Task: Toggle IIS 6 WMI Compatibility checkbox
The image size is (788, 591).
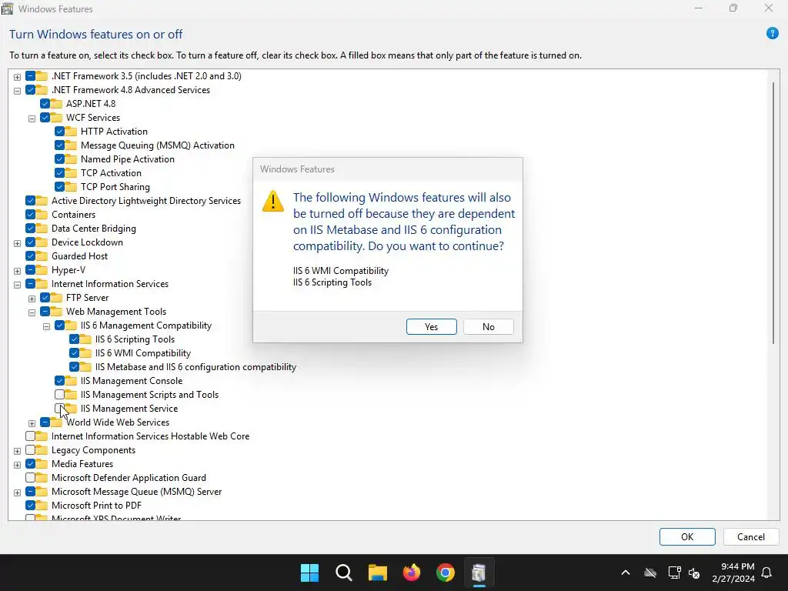Action: click(74, 352)
